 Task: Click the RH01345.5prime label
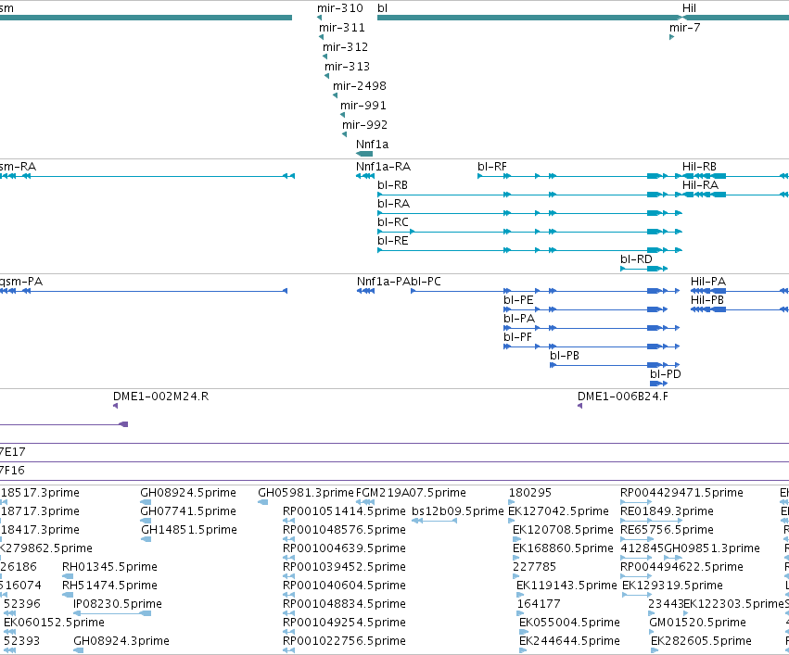(x=109, y=567)
